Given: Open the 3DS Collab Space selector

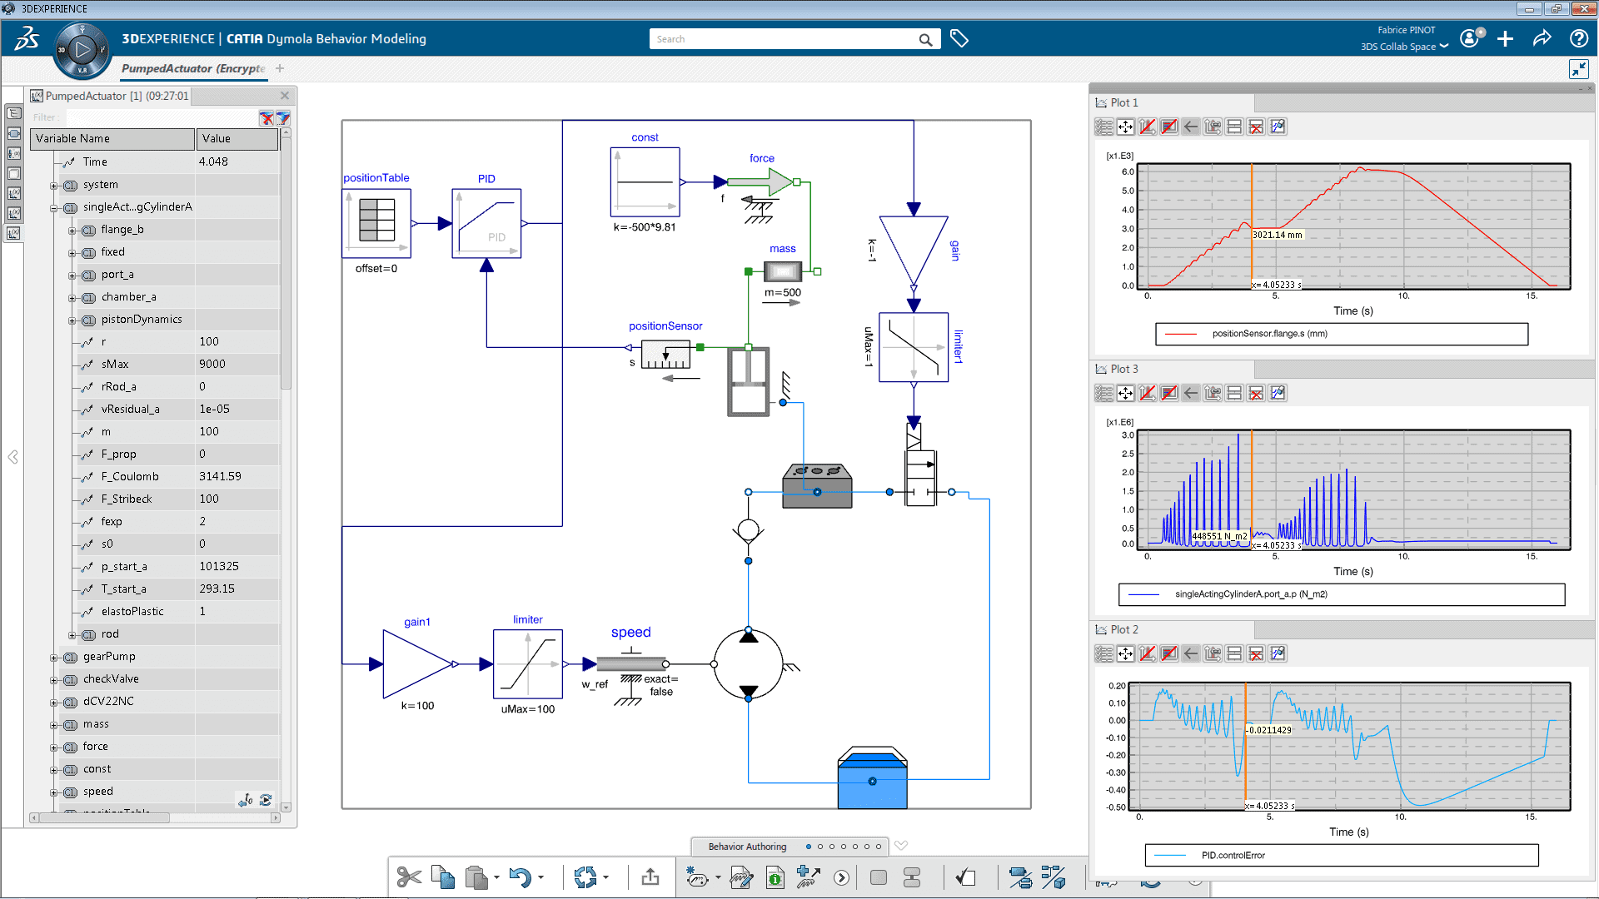Looking at the screenshot, I should point(1404,47).
